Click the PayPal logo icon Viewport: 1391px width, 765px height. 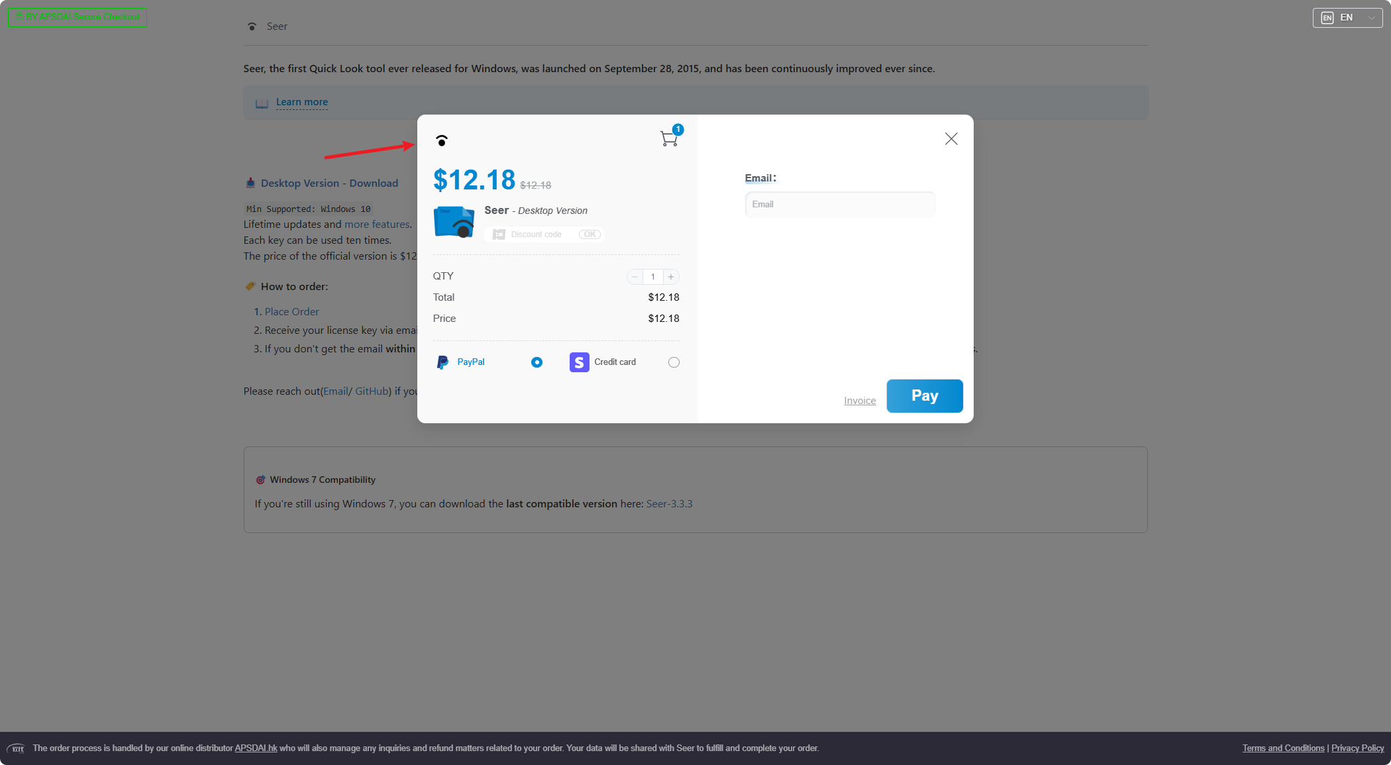442,362
